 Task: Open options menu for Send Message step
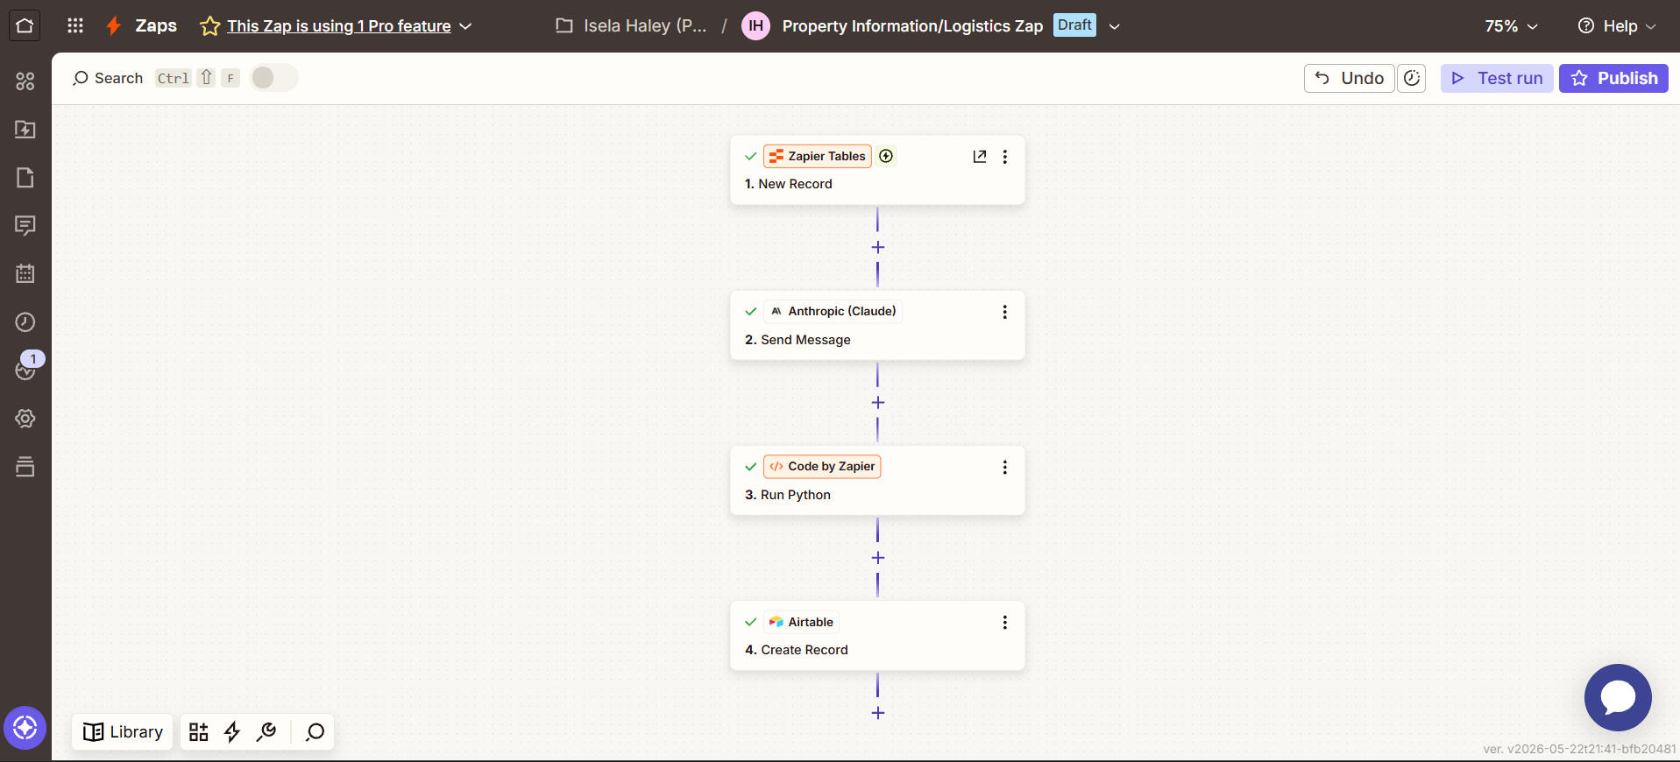1005,312
